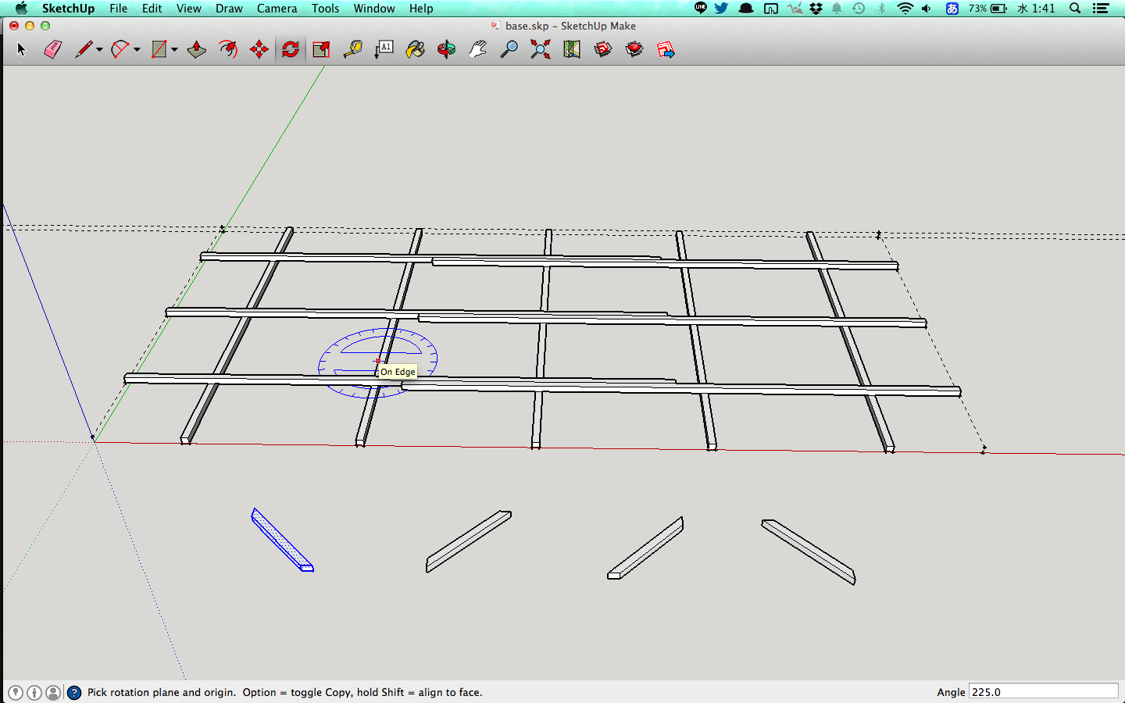Screen dimensions: 1125x703
Task: Select the Offset tool
Action: click(x=228, y=50)
